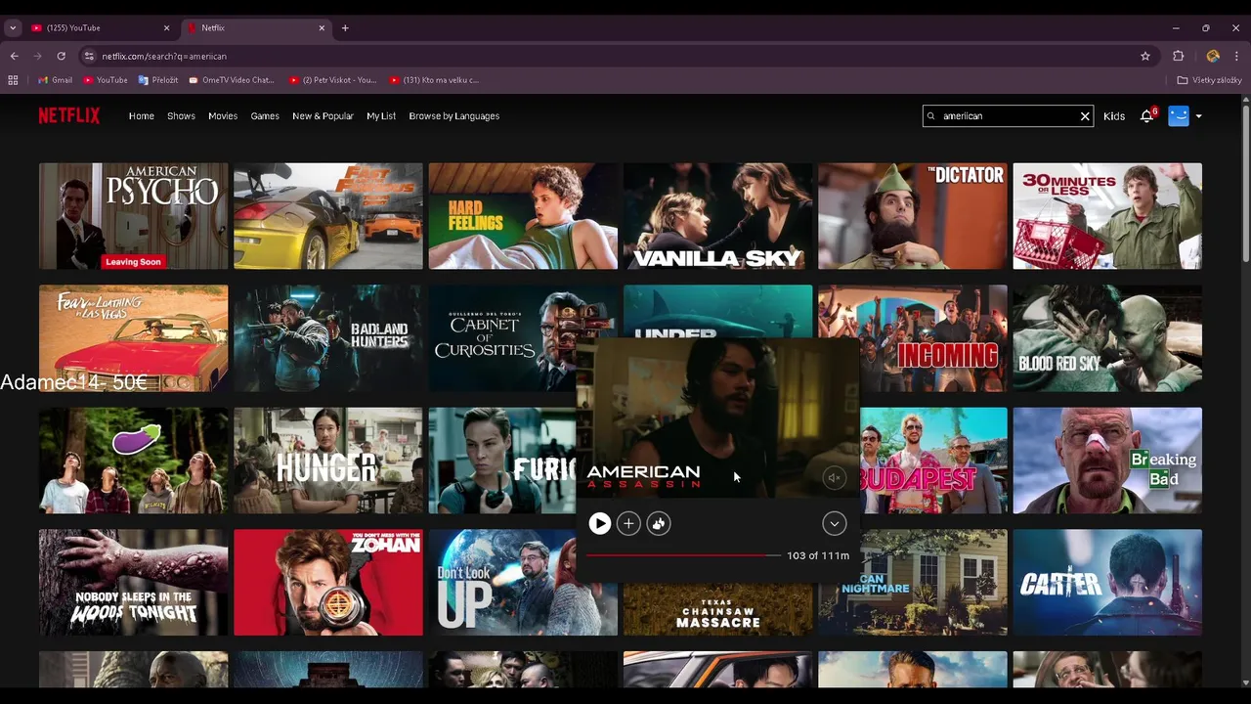
Task: View site information icon in address bar
Action: click(89, 56)
